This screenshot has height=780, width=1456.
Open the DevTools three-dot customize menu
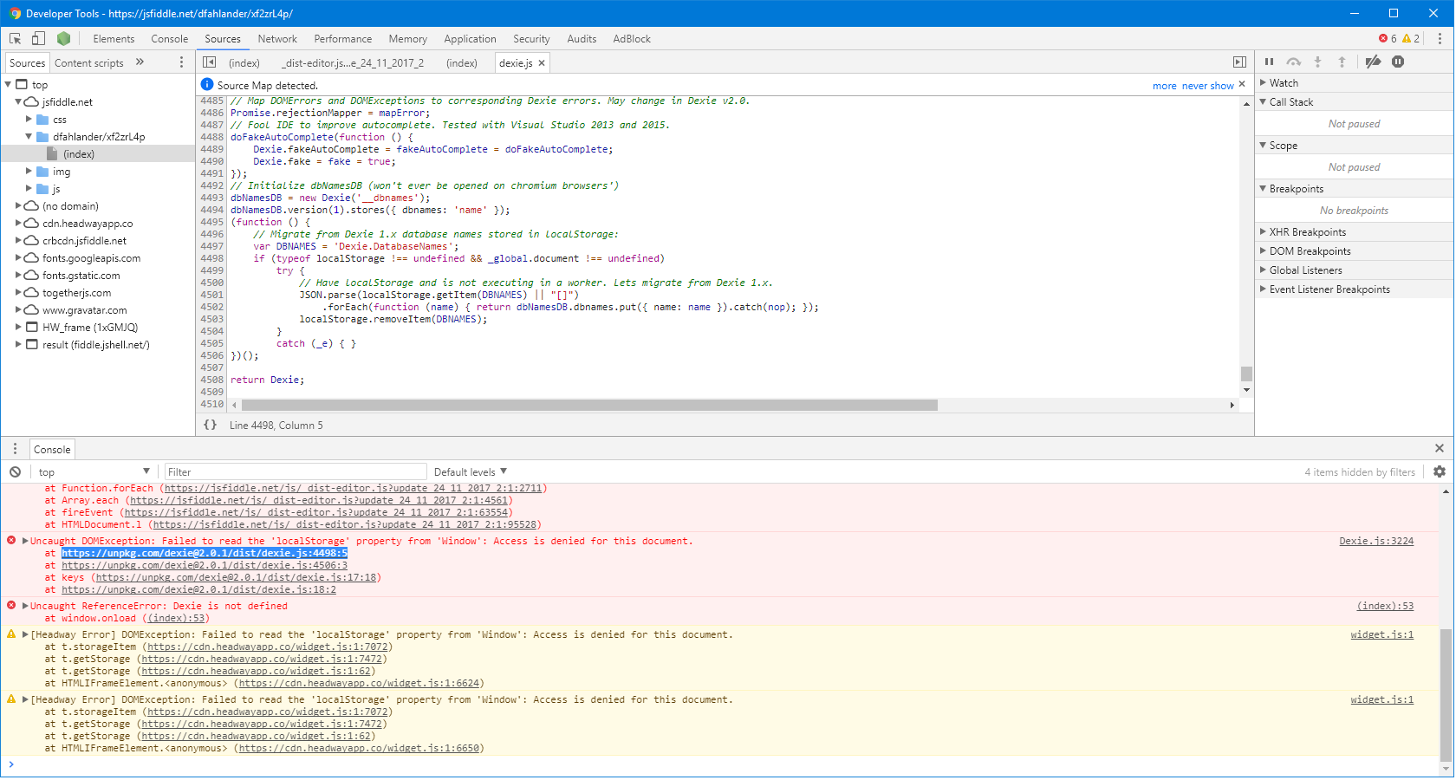click(x=1440, y=38)
